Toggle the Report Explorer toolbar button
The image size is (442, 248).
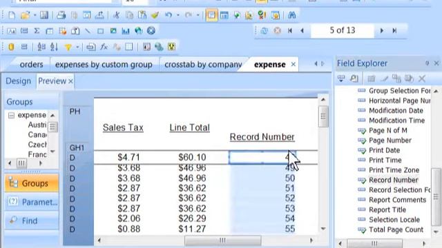[237, 15]
